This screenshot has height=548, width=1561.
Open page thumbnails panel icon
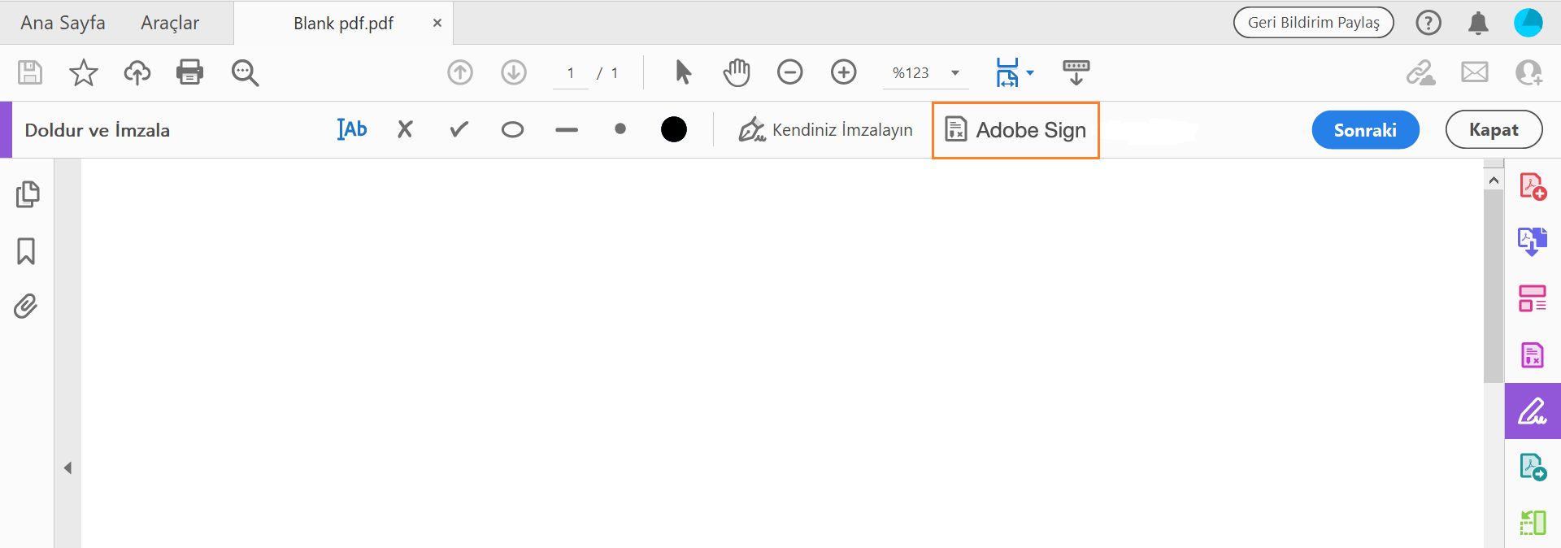pyautogui.click(x=28, y=194)
